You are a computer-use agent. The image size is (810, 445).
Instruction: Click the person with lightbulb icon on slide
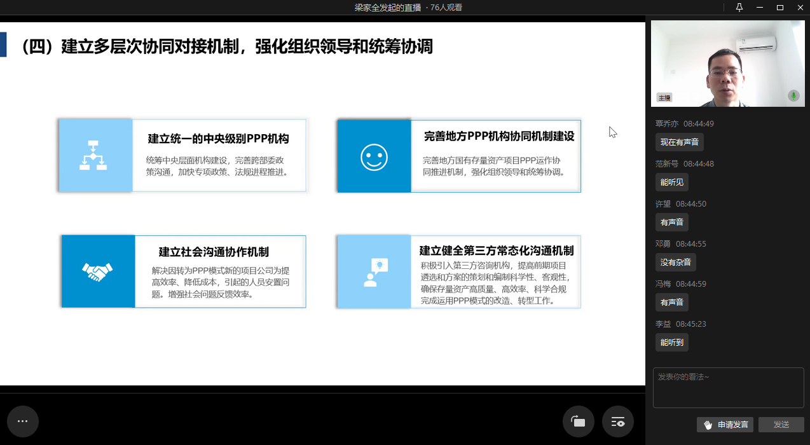374,272
